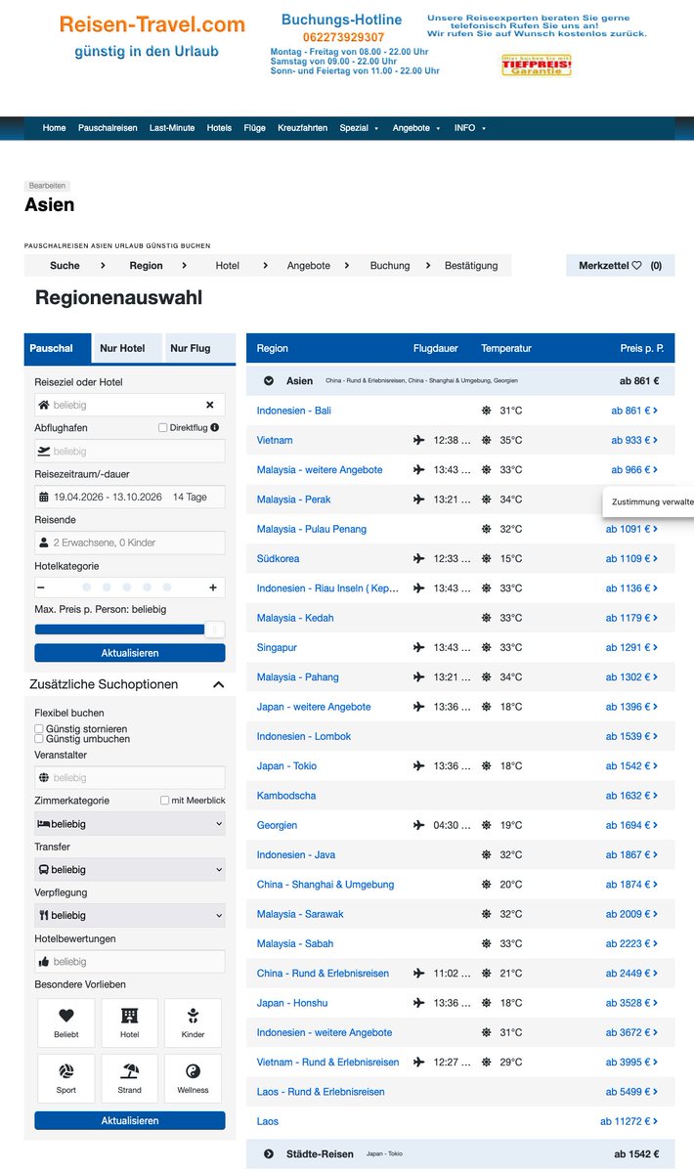
Task: Select the Kinder preference tile
Action: click(x=194, y=1023)
